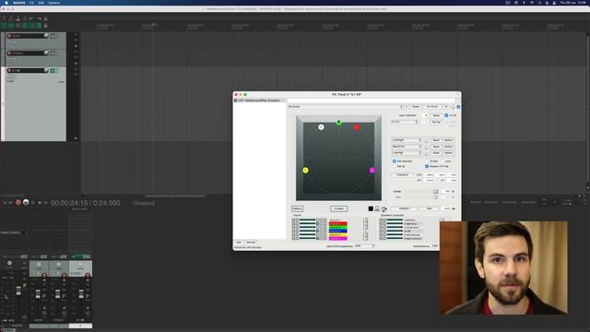Click the red input channel color bar

pos(338,223)
